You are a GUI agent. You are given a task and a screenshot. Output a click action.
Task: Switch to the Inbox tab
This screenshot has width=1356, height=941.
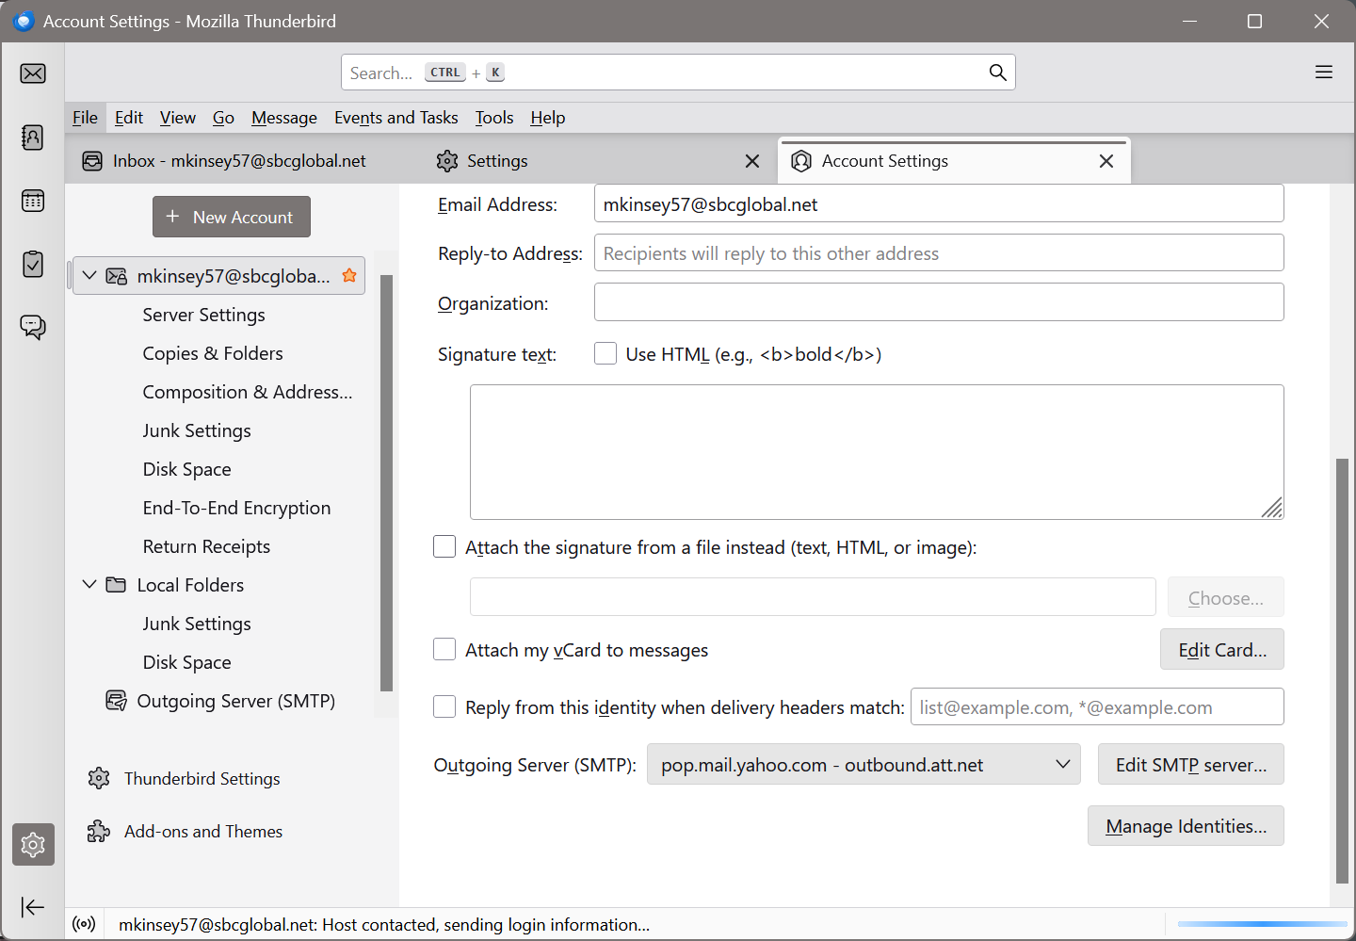click(x=239, y=161)
